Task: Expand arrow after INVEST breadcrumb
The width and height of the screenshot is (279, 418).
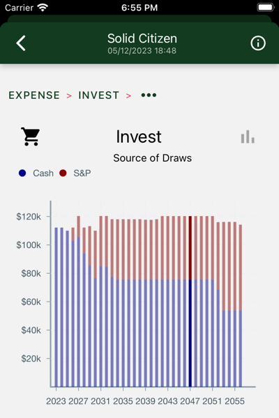Action: click(x=128, y=95)
